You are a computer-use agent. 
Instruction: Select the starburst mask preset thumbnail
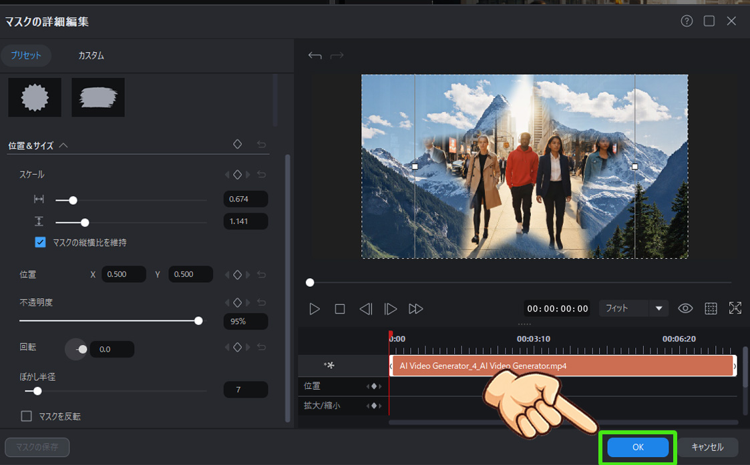point(35,97)
